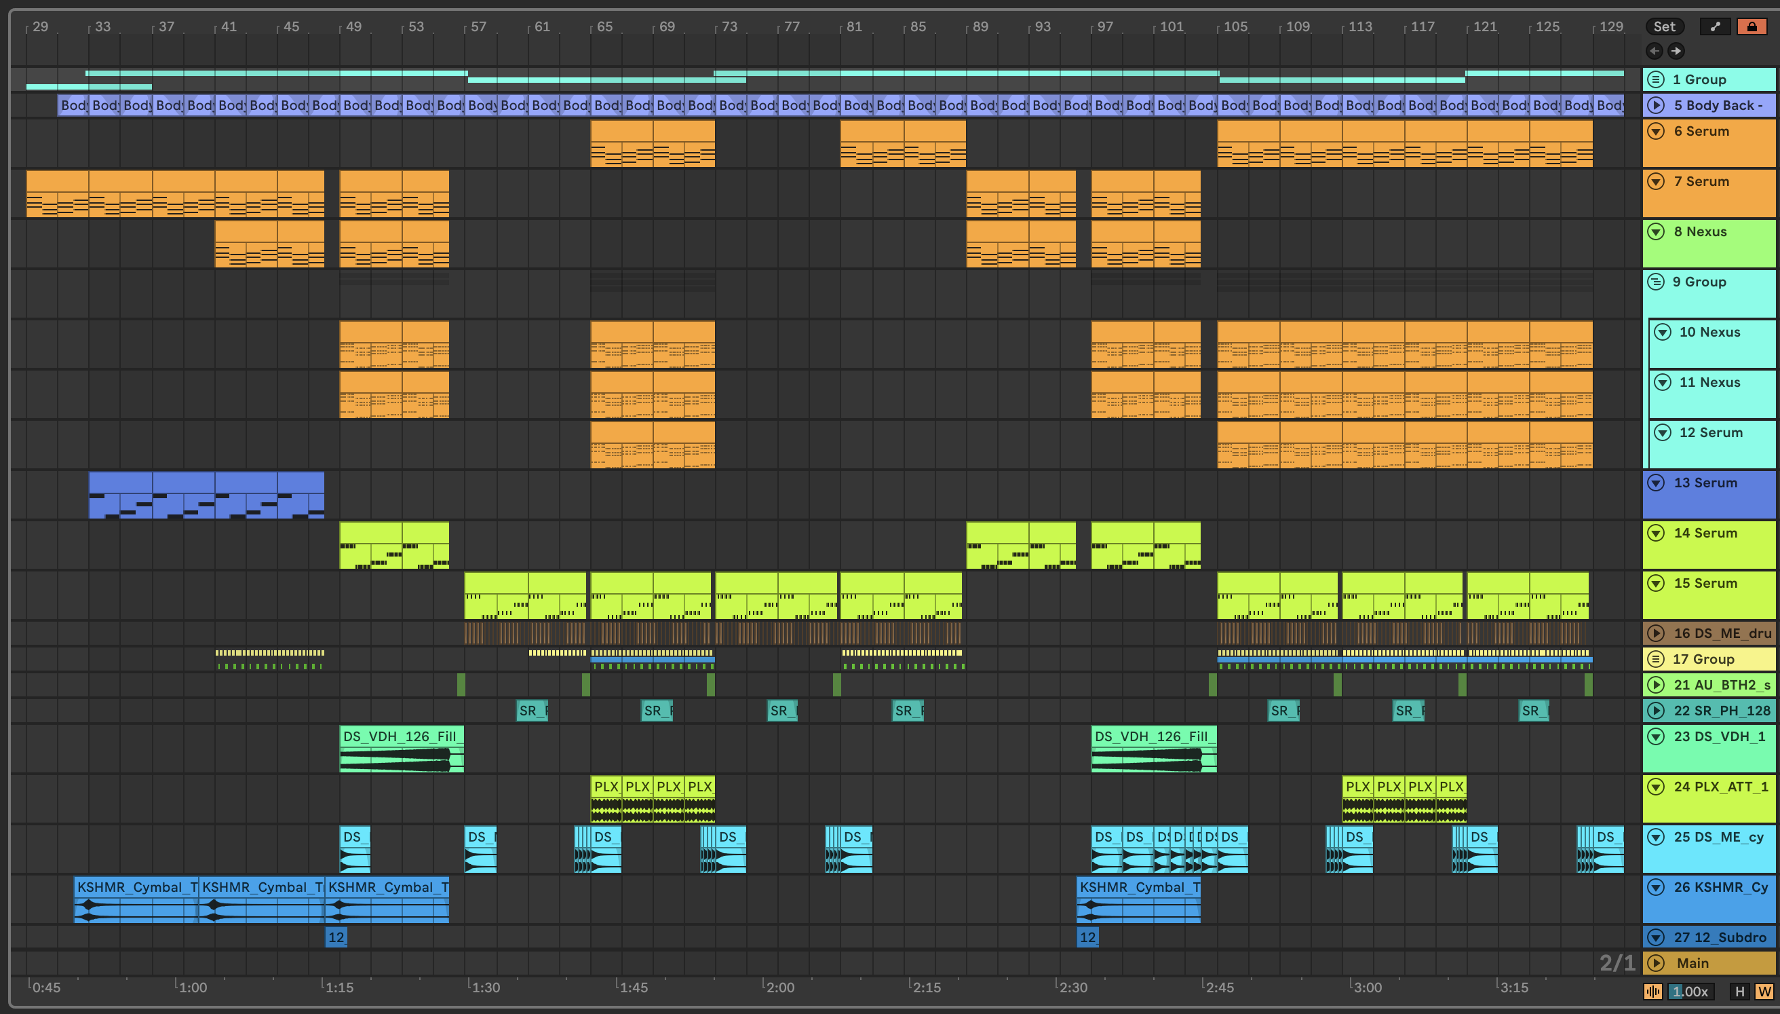This screenshot has width=1780, height=1014.
Task: Click the W optimize width button
Action: (x=1763, y=991)
